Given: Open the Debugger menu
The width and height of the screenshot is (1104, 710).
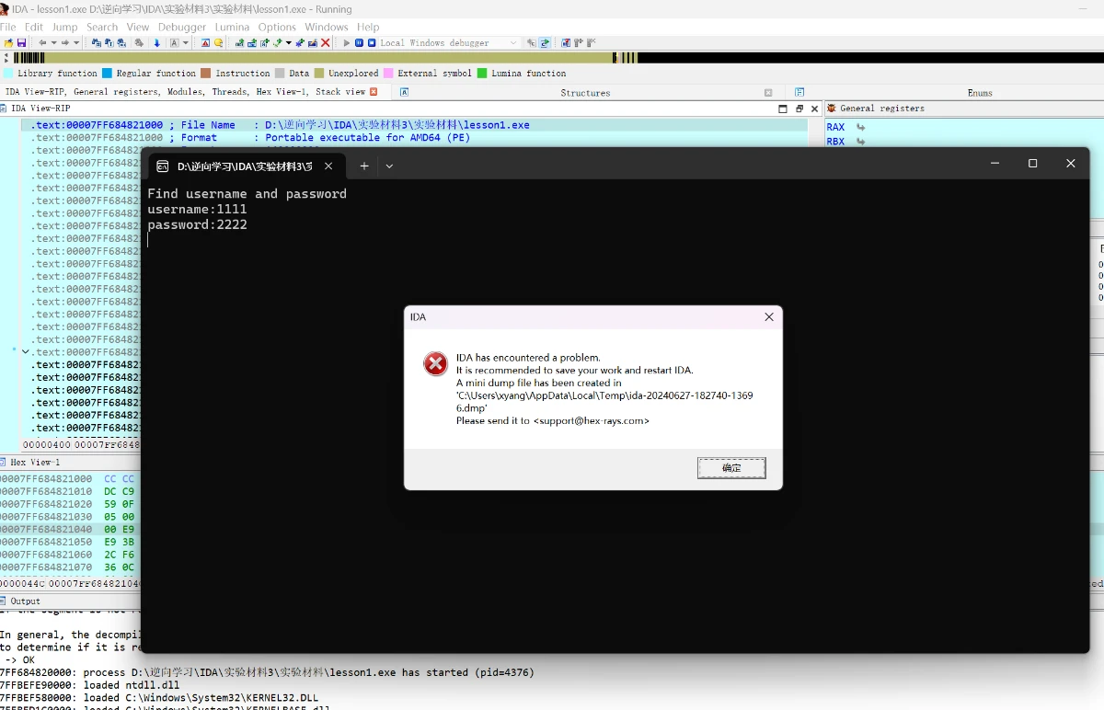Looking at the screenshot, I should (x=181, y=28).
